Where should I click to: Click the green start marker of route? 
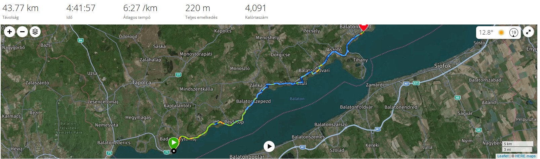(173, 143)
